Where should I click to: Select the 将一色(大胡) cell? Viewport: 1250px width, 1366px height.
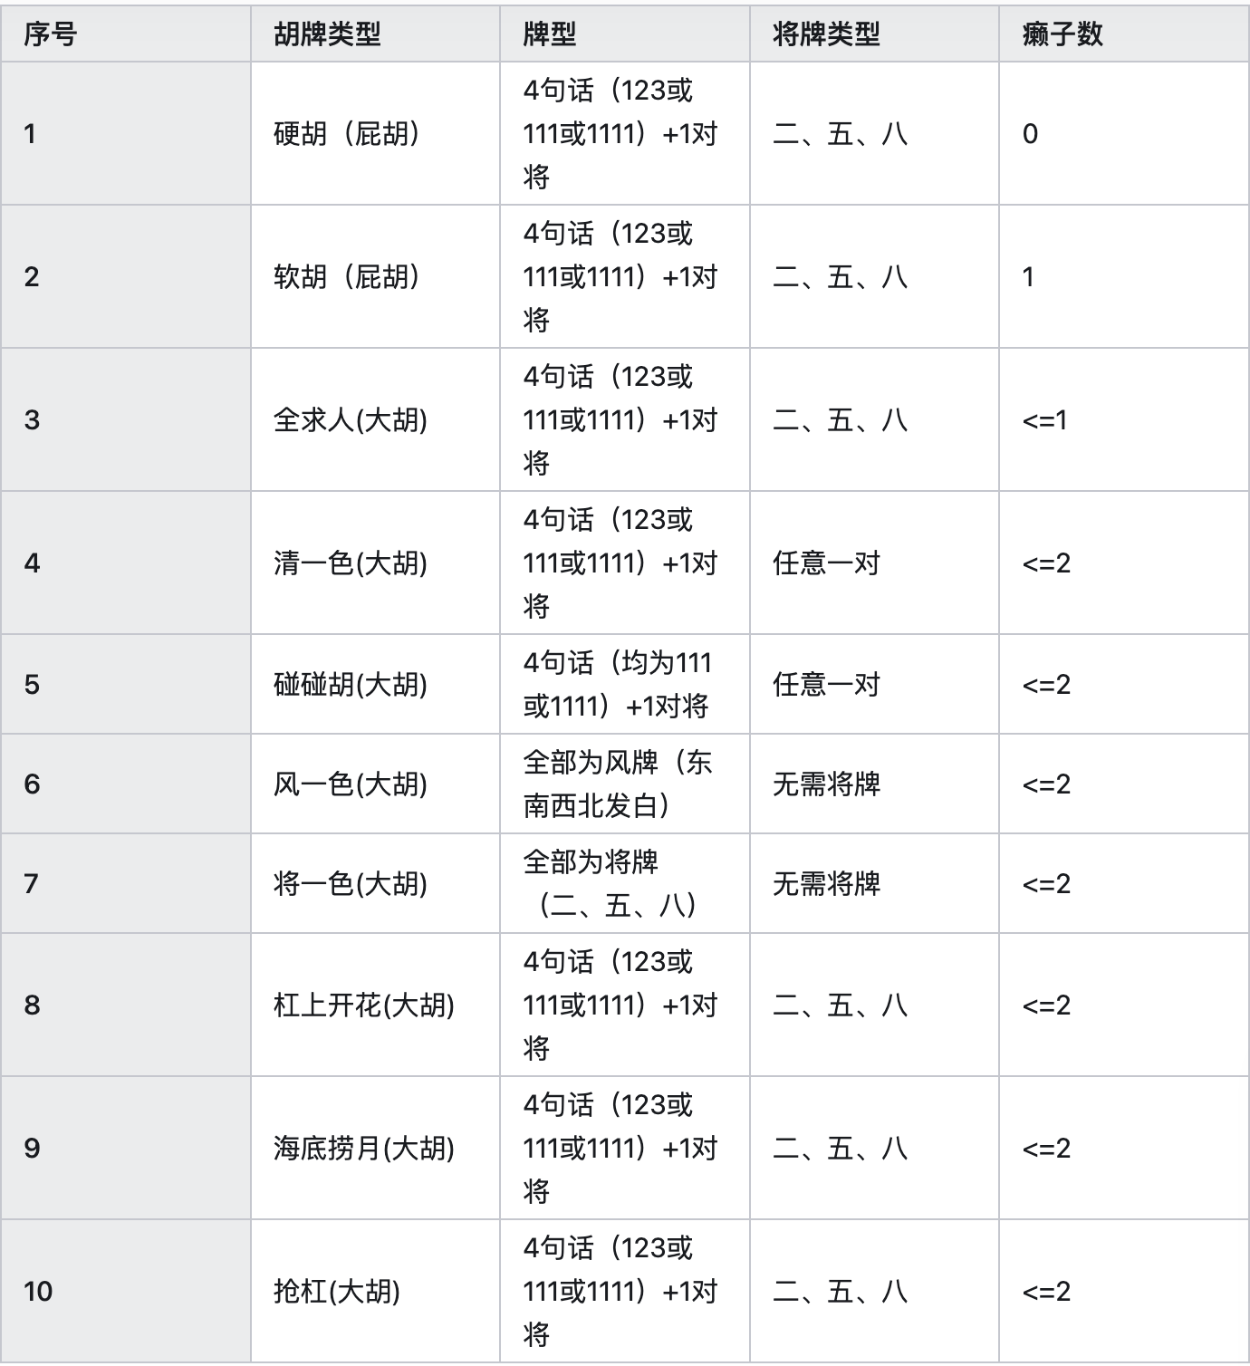(x=375, y=883)
